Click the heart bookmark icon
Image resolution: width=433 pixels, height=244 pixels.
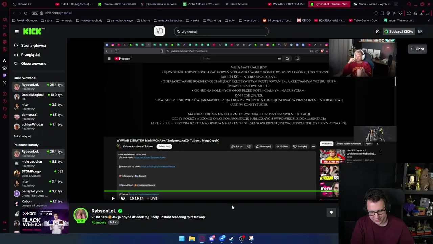coord(400,13)
